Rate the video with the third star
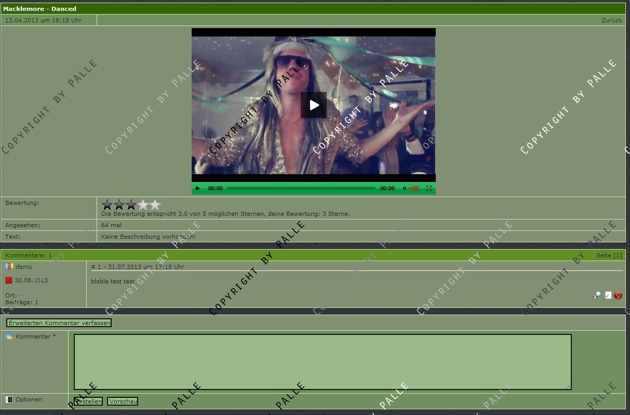This screenshot has width=630, height=415. (131, 205)
